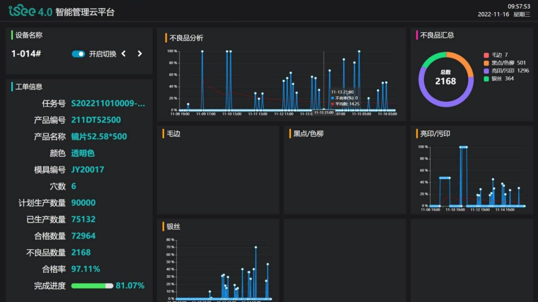Click product code 211DT52500
This screenshot has height=302, width=538.
[x=96, y=120]
